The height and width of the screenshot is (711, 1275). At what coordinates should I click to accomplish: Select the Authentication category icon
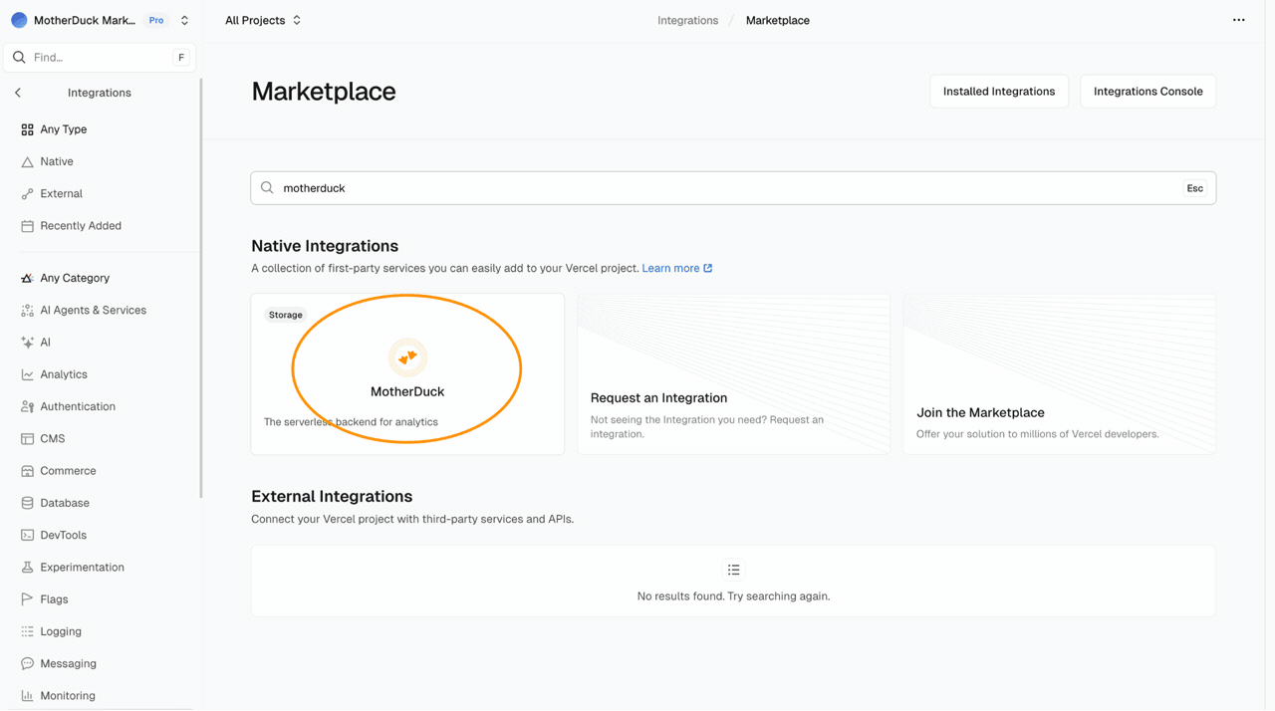(x=26, y=405)
